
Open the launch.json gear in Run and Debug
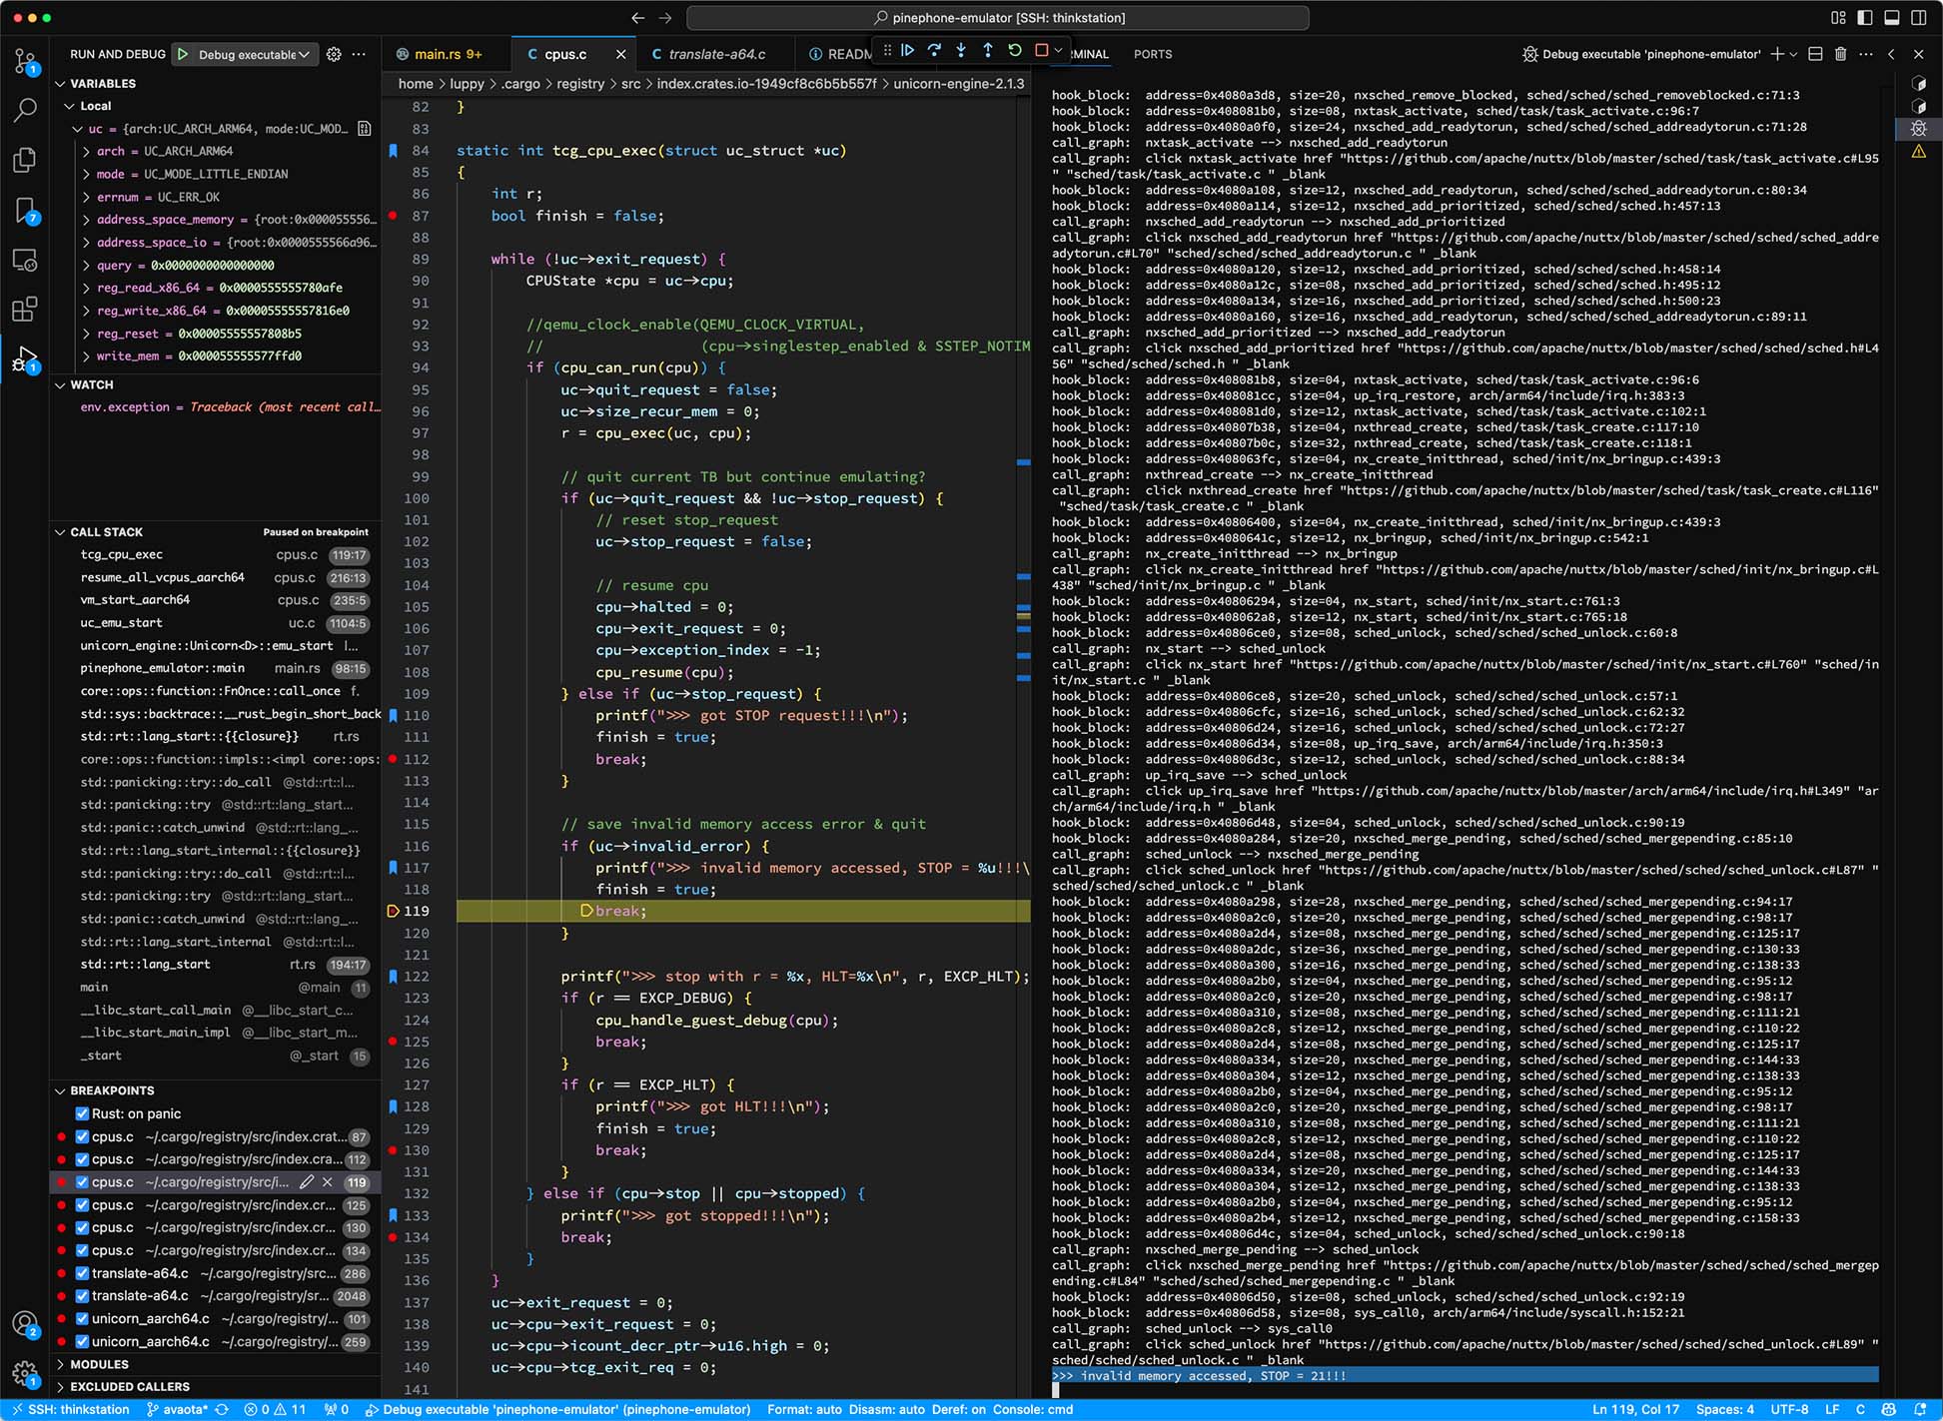click(x=334, y=54)
